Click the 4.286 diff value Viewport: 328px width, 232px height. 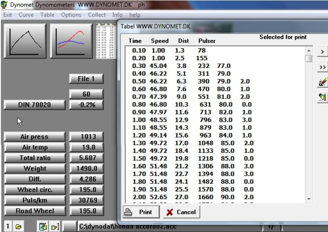86,179
